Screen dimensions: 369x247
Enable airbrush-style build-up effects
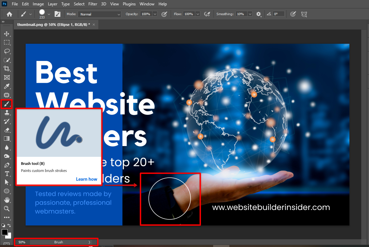click(x=207, y=14)
